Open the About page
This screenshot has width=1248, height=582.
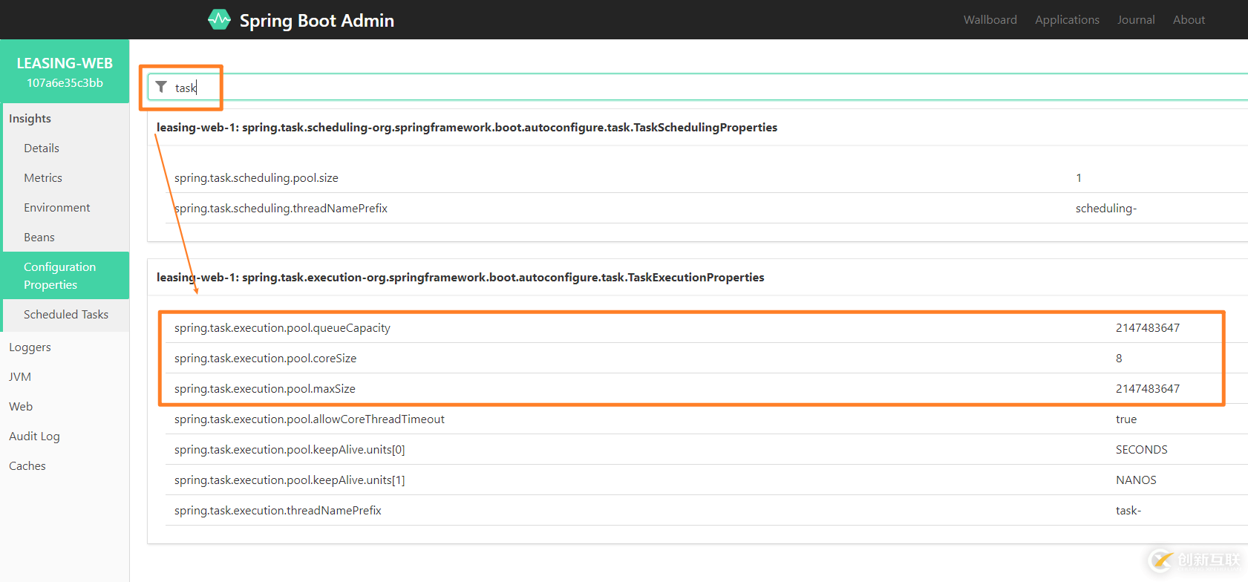pos(1189,20)
